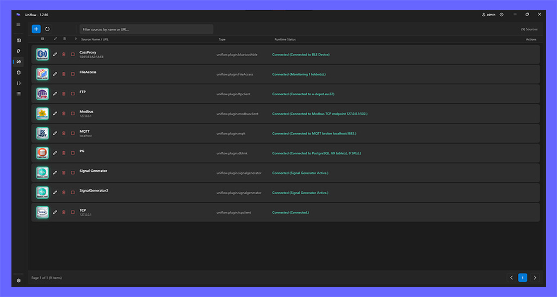Click FTP connected to a-depot status

[303, 94]
